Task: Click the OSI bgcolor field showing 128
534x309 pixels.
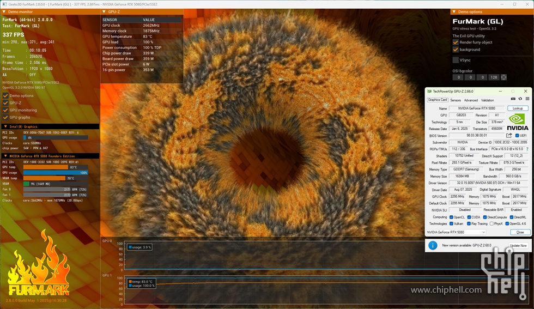Action: (x=494, y=77)
